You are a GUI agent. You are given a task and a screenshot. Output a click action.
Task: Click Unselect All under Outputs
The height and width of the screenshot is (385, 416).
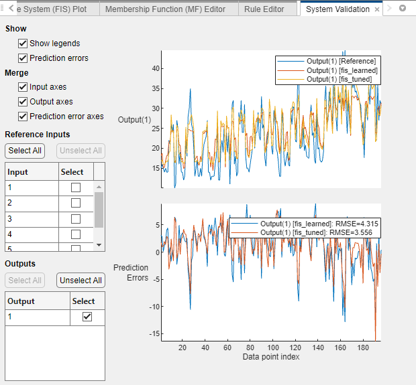[x=81, y=281]
